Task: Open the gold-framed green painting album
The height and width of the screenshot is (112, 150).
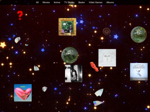Action: coord(67,27)
